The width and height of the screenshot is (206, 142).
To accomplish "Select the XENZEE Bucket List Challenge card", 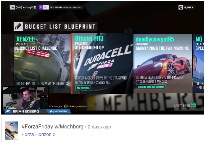I will click(x=42, y=63).
